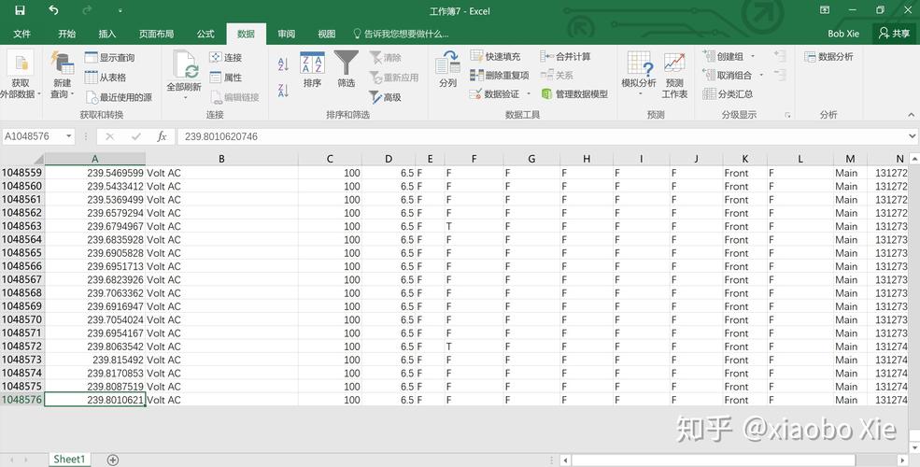Click the Save icon in quick access toolbar

pyautogui.click(x=20, y=10)
